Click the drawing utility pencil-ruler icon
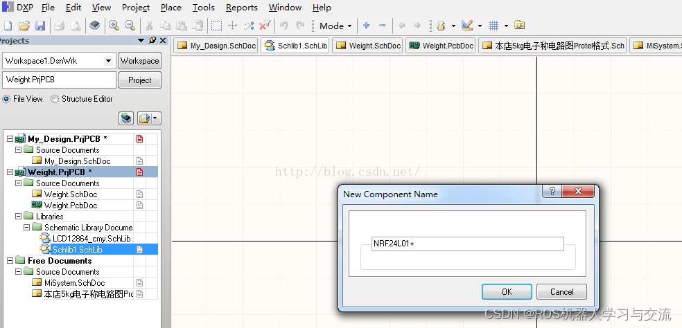Image resolution: width=682 pixels, height=328 pixels. click(467, 26)
